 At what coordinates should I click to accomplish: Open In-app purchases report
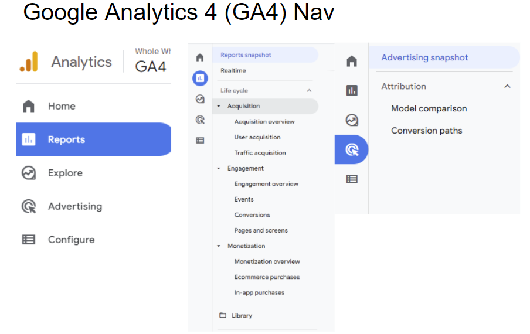259,292
